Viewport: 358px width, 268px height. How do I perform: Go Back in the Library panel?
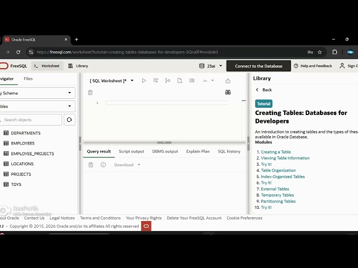(x=263, y=90)
